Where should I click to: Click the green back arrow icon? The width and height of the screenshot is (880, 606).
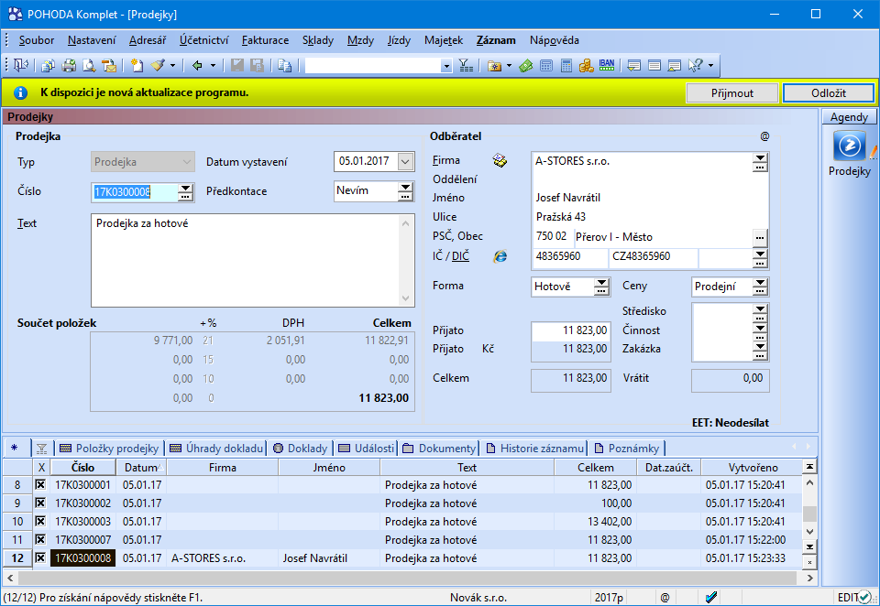pos(197,66)
